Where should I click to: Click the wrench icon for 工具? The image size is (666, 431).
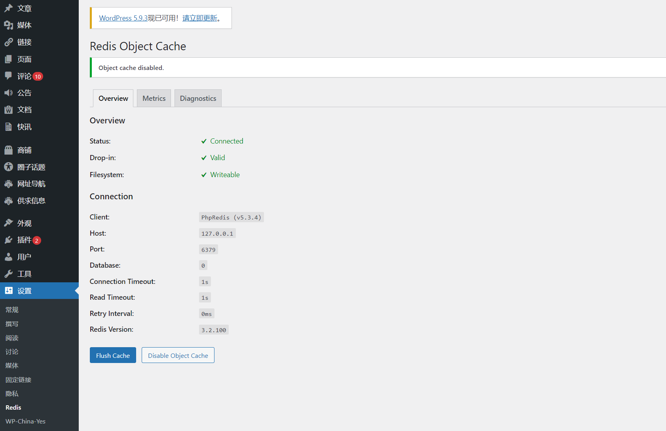coord(8,274)
